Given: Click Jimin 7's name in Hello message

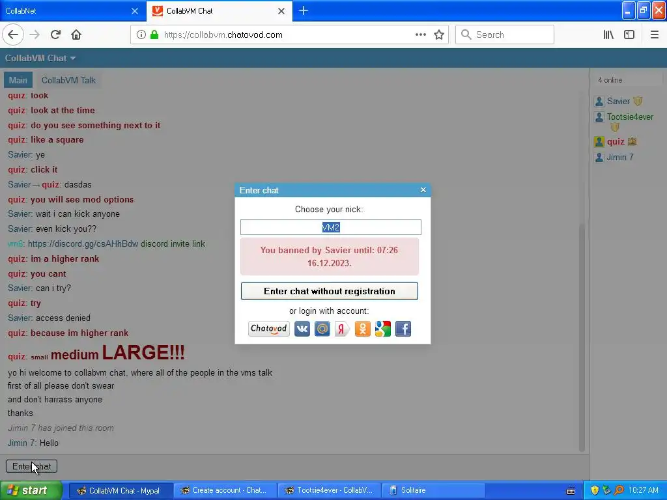Looking at the screenshot, I should pyautogui.click(x=22, y=443).
